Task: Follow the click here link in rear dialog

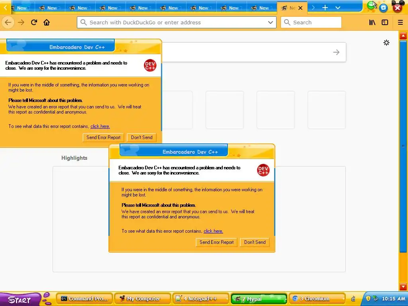Action: point(100,126)
